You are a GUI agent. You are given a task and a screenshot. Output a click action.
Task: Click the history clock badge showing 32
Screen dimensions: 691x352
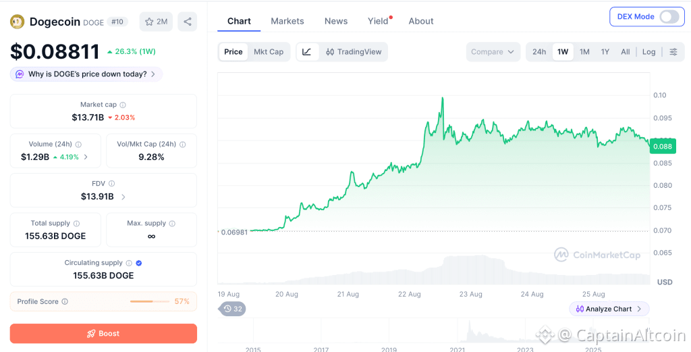point(233,309)
